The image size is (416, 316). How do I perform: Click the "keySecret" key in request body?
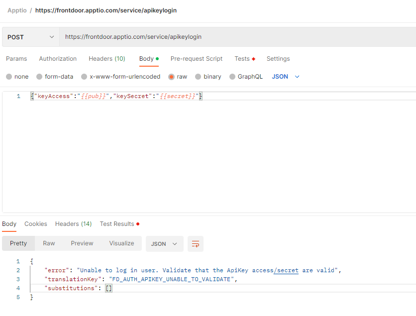(132, 96)
